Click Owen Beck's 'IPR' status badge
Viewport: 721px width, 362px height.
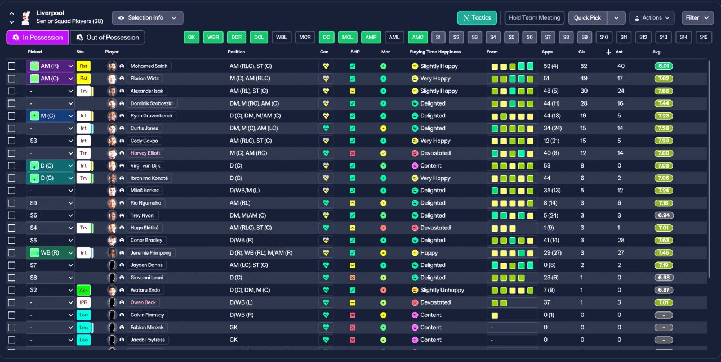[x=83, y=302]
